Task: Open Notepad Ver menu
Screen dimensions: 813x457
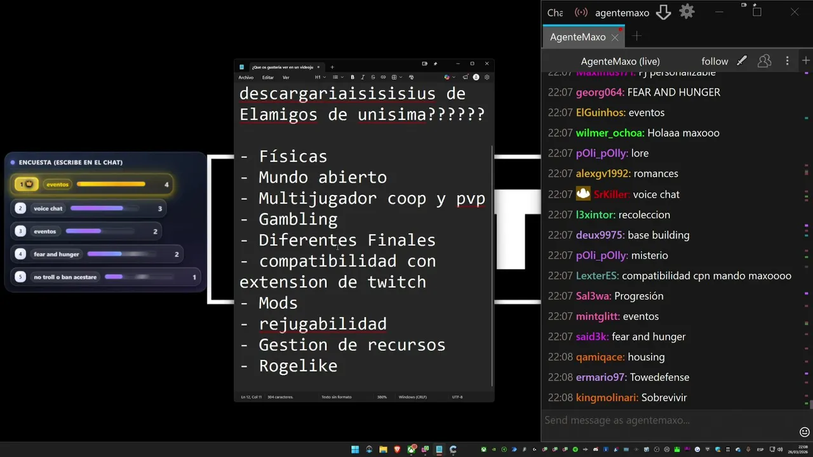Action: click(286, 77)
